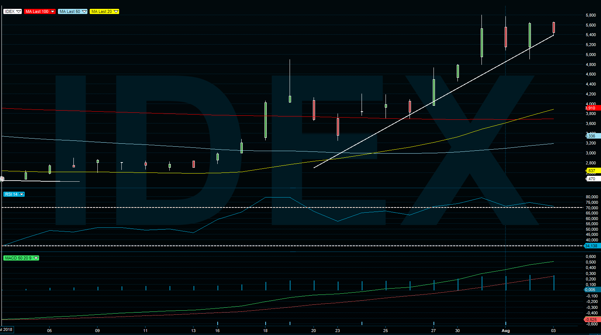Select the tall green candle above date 18

pos(266,120)
